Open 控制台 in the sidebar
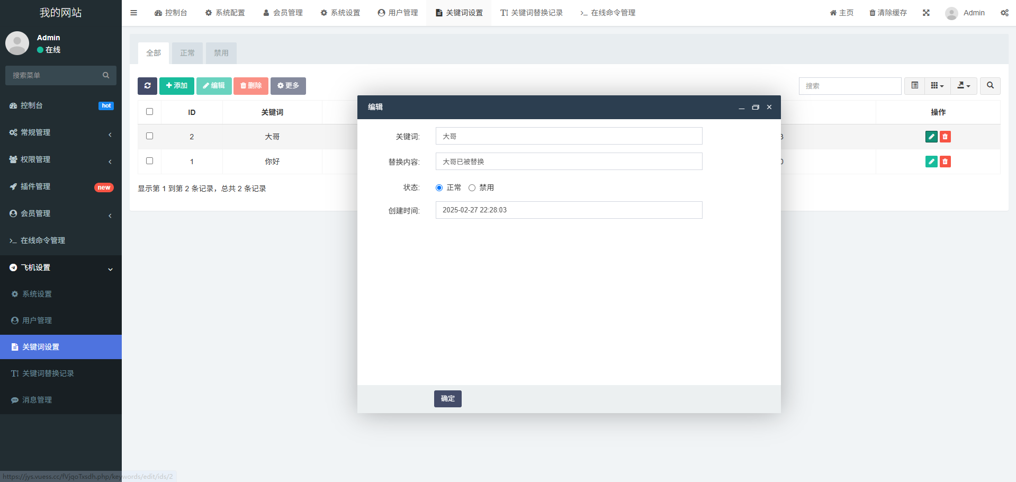This screenshot has width=1016, height=482. (61, 105)
